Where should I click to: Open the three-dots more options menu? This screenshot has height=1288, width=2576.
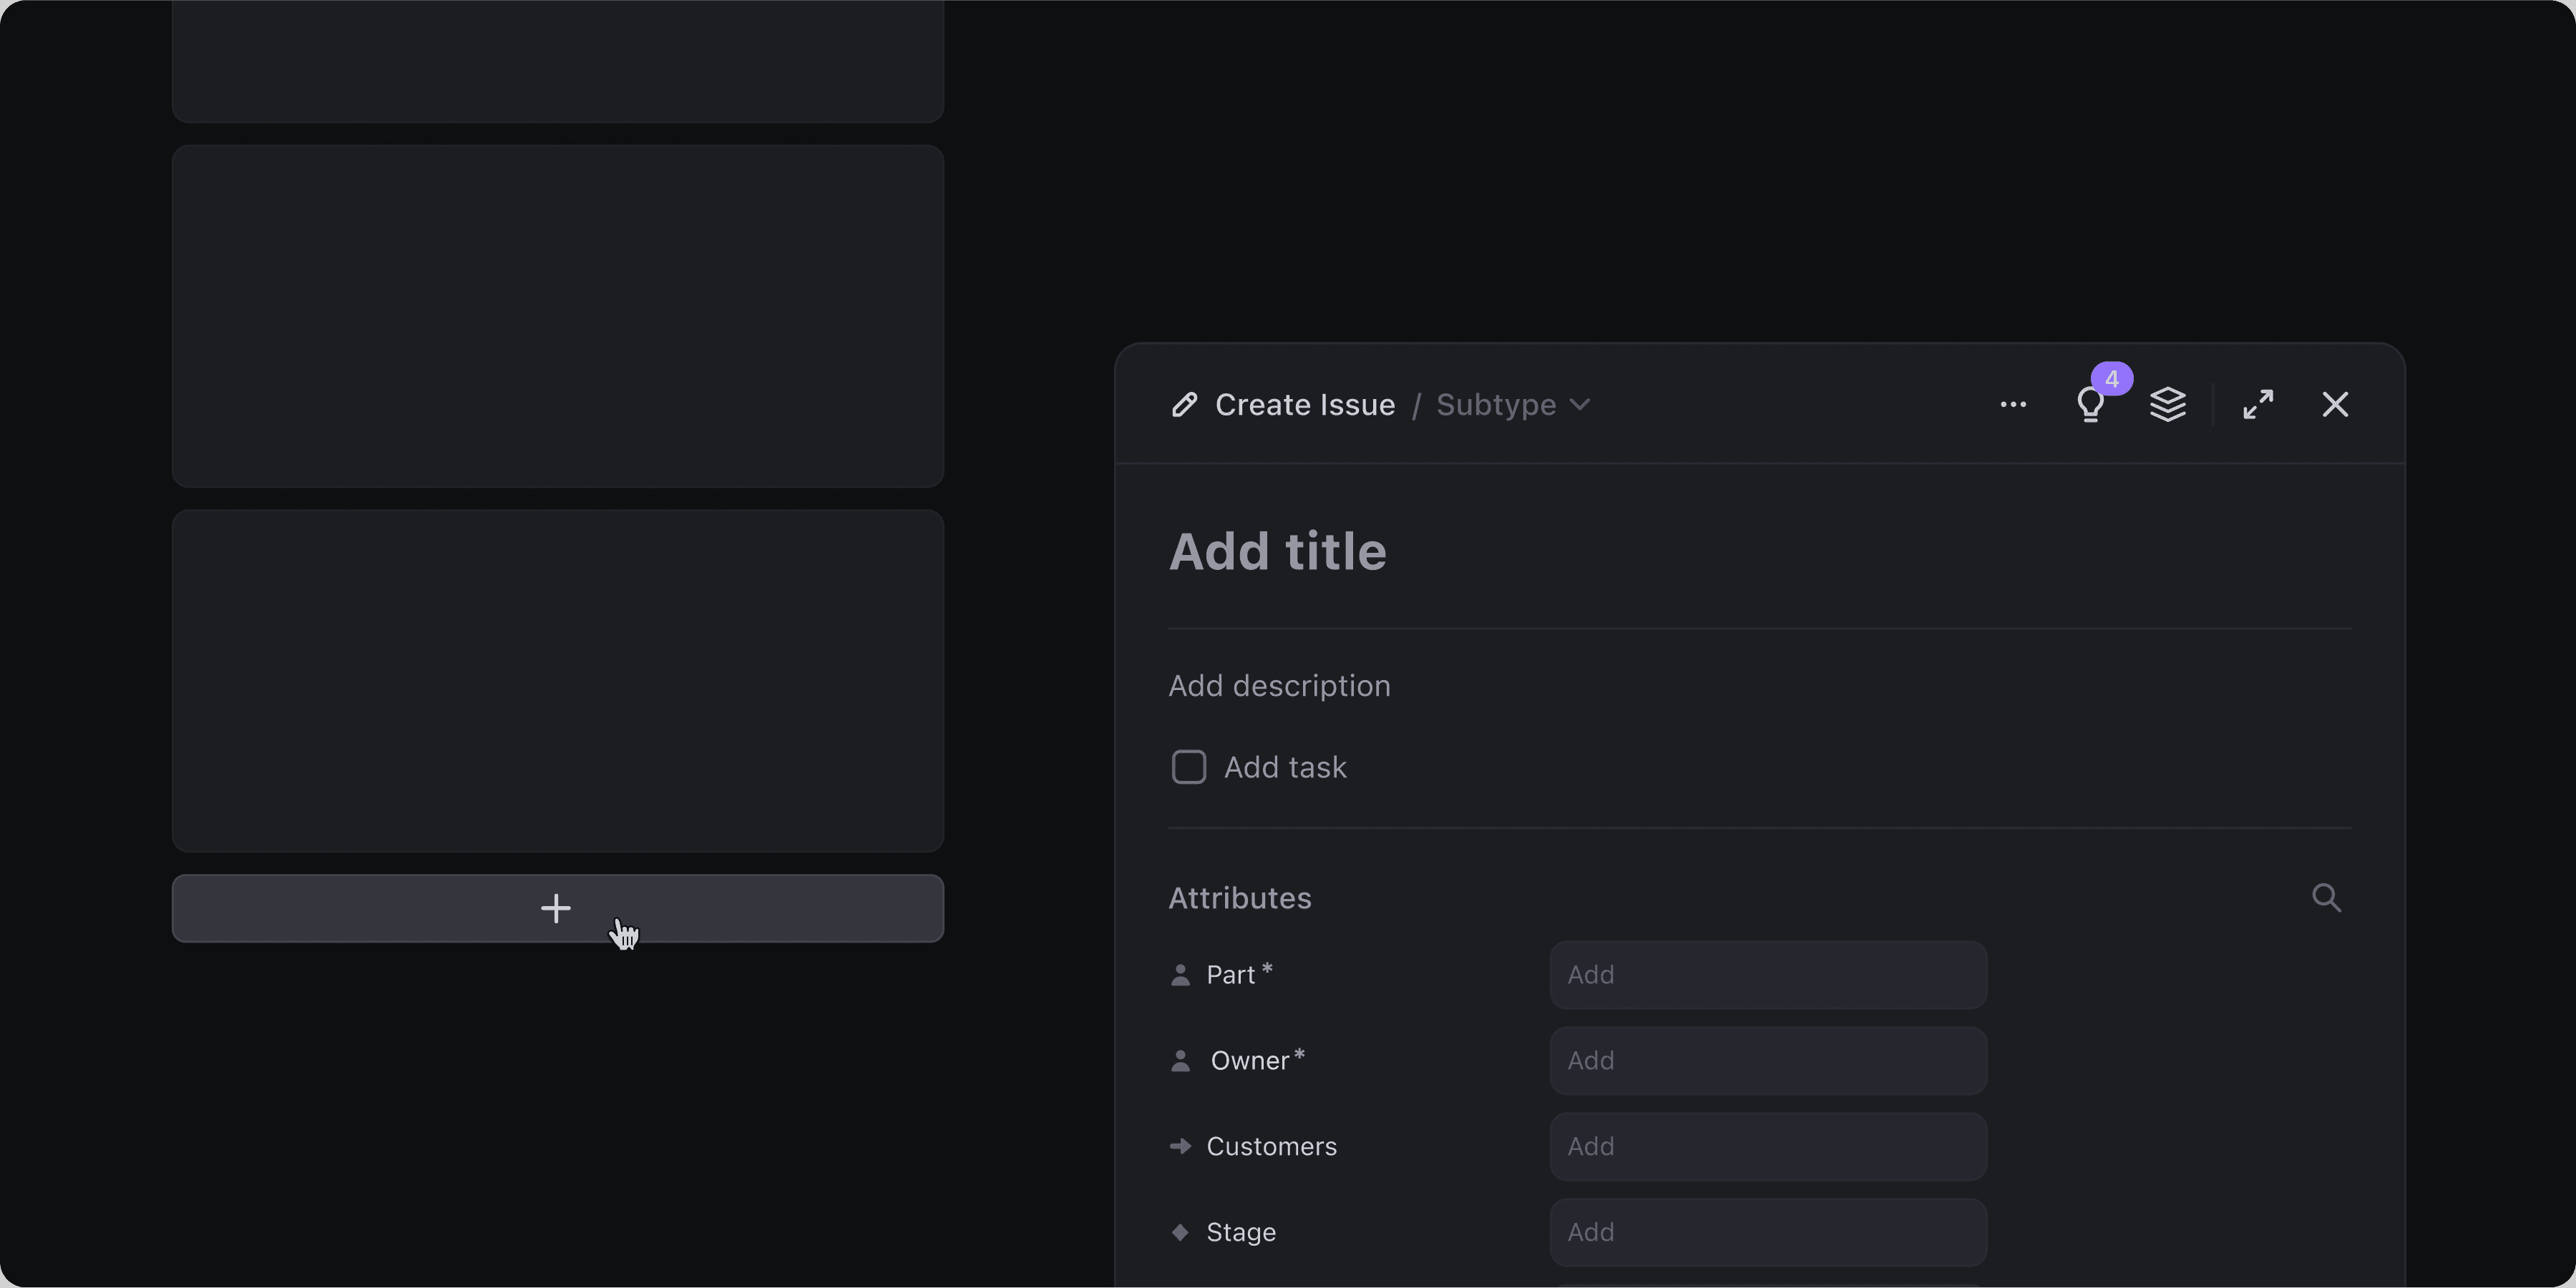tap(2013, 405)
